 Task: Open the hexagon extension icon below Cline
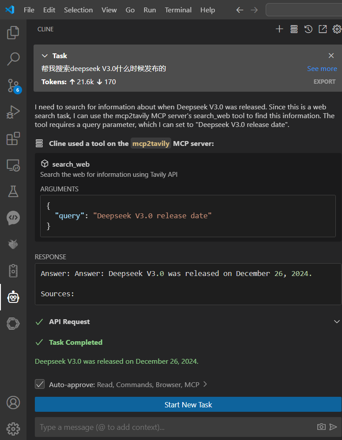coord(13,324)
